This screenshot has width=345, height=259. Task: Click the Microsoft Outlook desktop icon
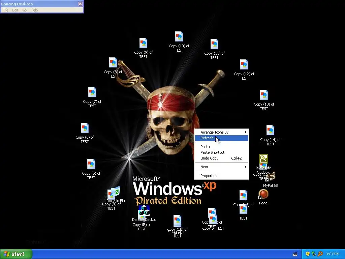(x=263, y=159)
